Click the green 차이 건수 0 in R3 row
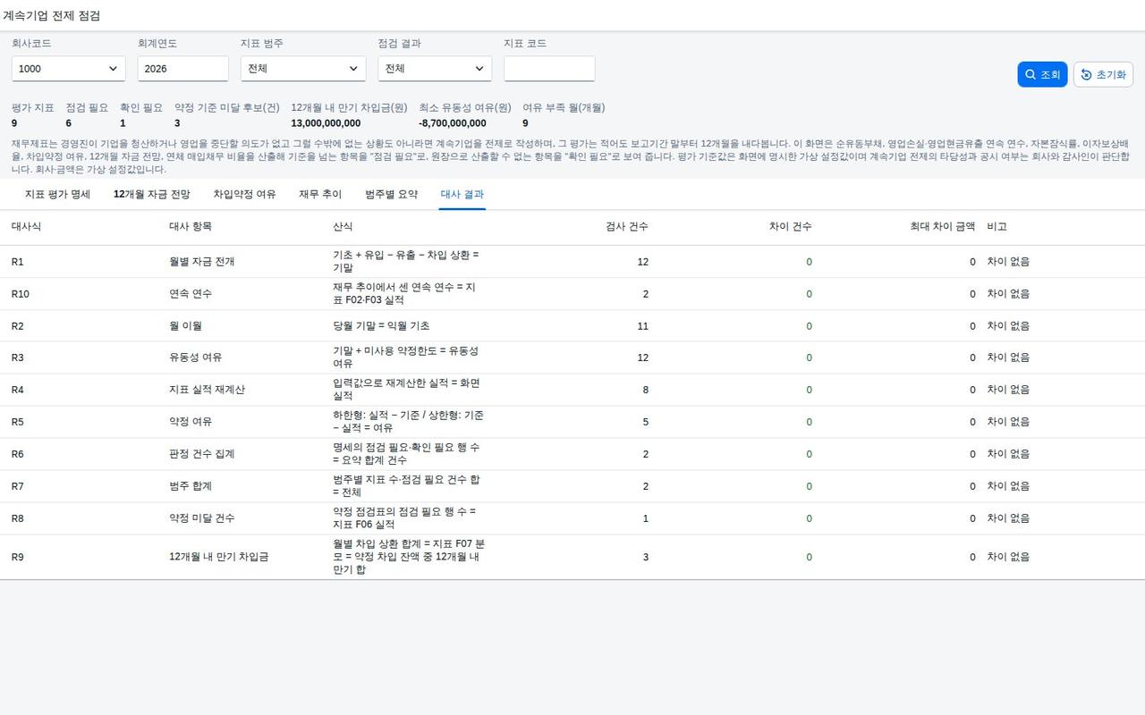Screen dimensions: 1145x715 point(810,357)
